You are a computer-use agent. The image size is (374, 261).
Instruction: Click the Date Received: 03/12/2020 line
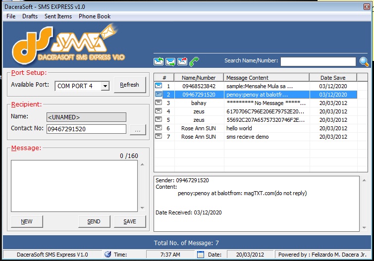188,212
